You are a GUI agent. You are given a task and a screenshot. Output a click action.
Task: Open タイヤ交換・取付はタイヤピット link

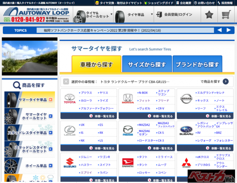click(119, 3)
